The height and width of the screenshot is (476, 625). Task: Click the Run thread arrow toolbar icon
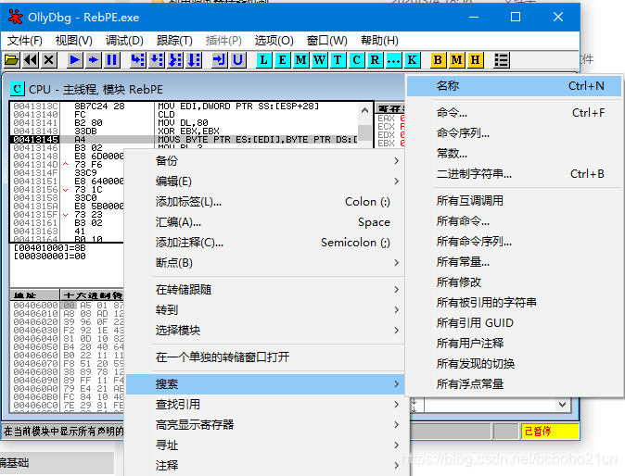(x=94, y=60)
